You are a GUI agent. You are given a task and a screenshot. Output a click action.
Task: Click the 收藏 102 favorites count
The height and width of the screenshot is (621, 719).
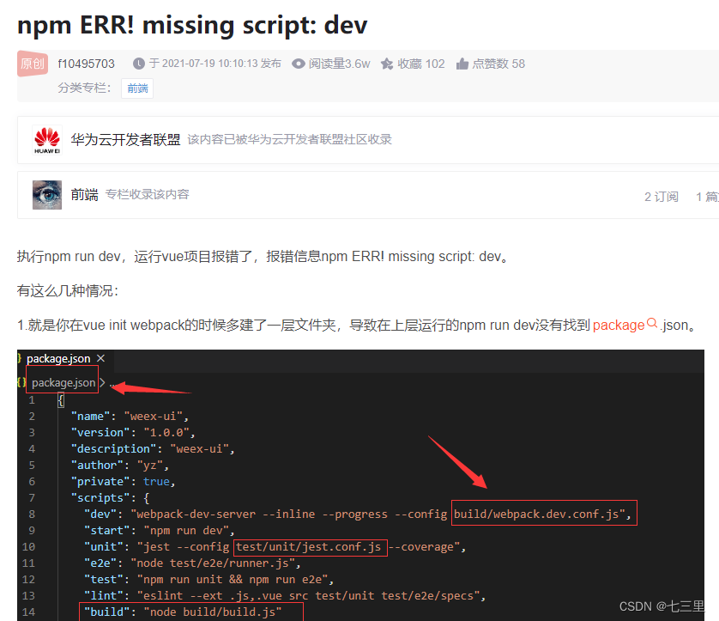(x=421, y=64)
